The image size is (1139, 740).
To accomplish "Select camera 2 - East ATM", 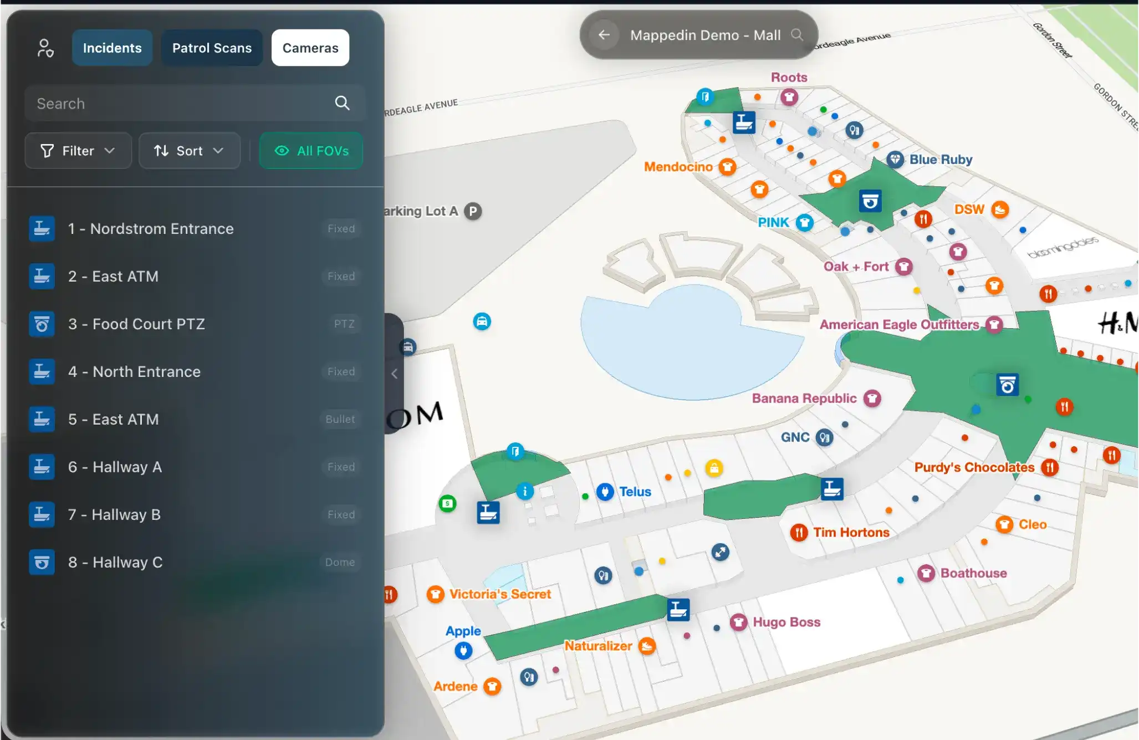I will click(195, 277).
